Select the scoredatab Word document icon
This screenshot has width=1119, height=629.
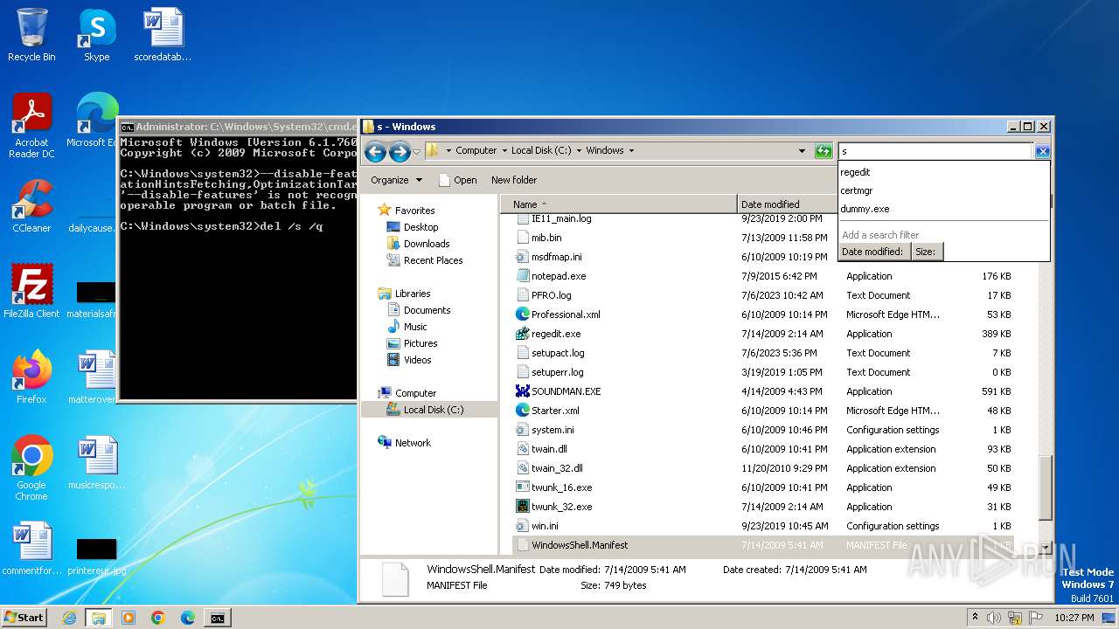tap(163, 35)
